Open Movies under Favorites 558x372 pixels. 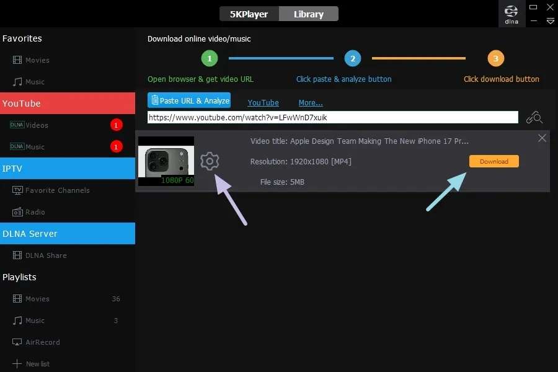(x=37, y=60)
